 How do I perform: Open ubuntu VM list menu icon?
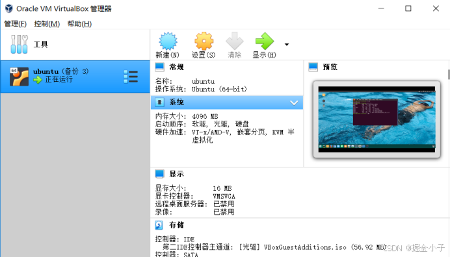[x=131, y=77]
